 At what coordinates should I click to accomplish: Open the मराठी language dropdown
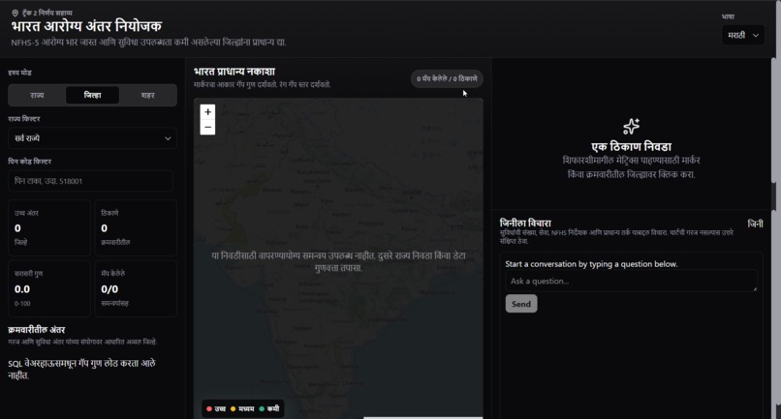(742, 35)
